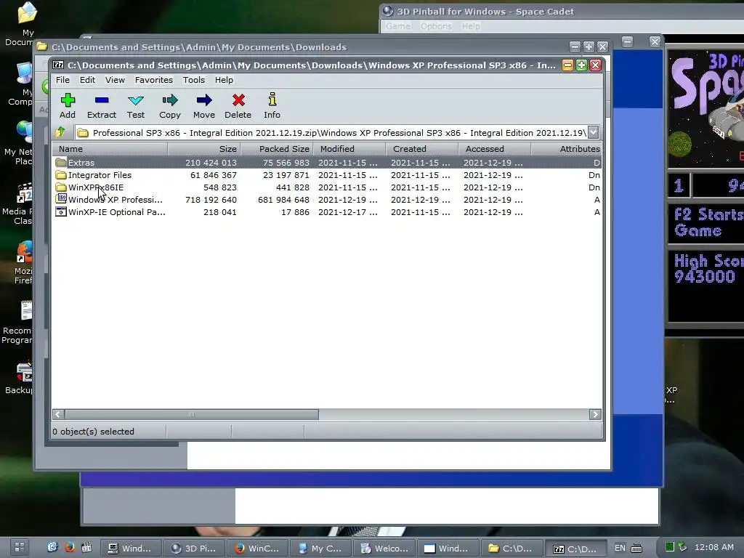The width and height of the screenshot is (744, 558).
Task: Open the Tools menu
Action: 194,80
